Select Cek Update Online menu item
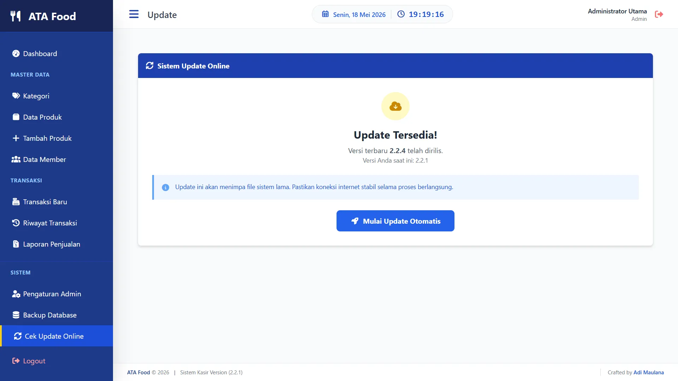The width and height of the screenshot is (678, 381). pos(56,336)
